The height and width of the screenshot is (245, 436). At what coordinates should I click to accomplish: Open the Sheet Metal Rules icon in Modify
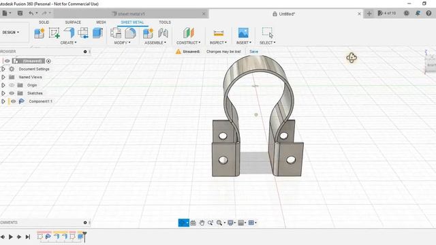point(116,33)
